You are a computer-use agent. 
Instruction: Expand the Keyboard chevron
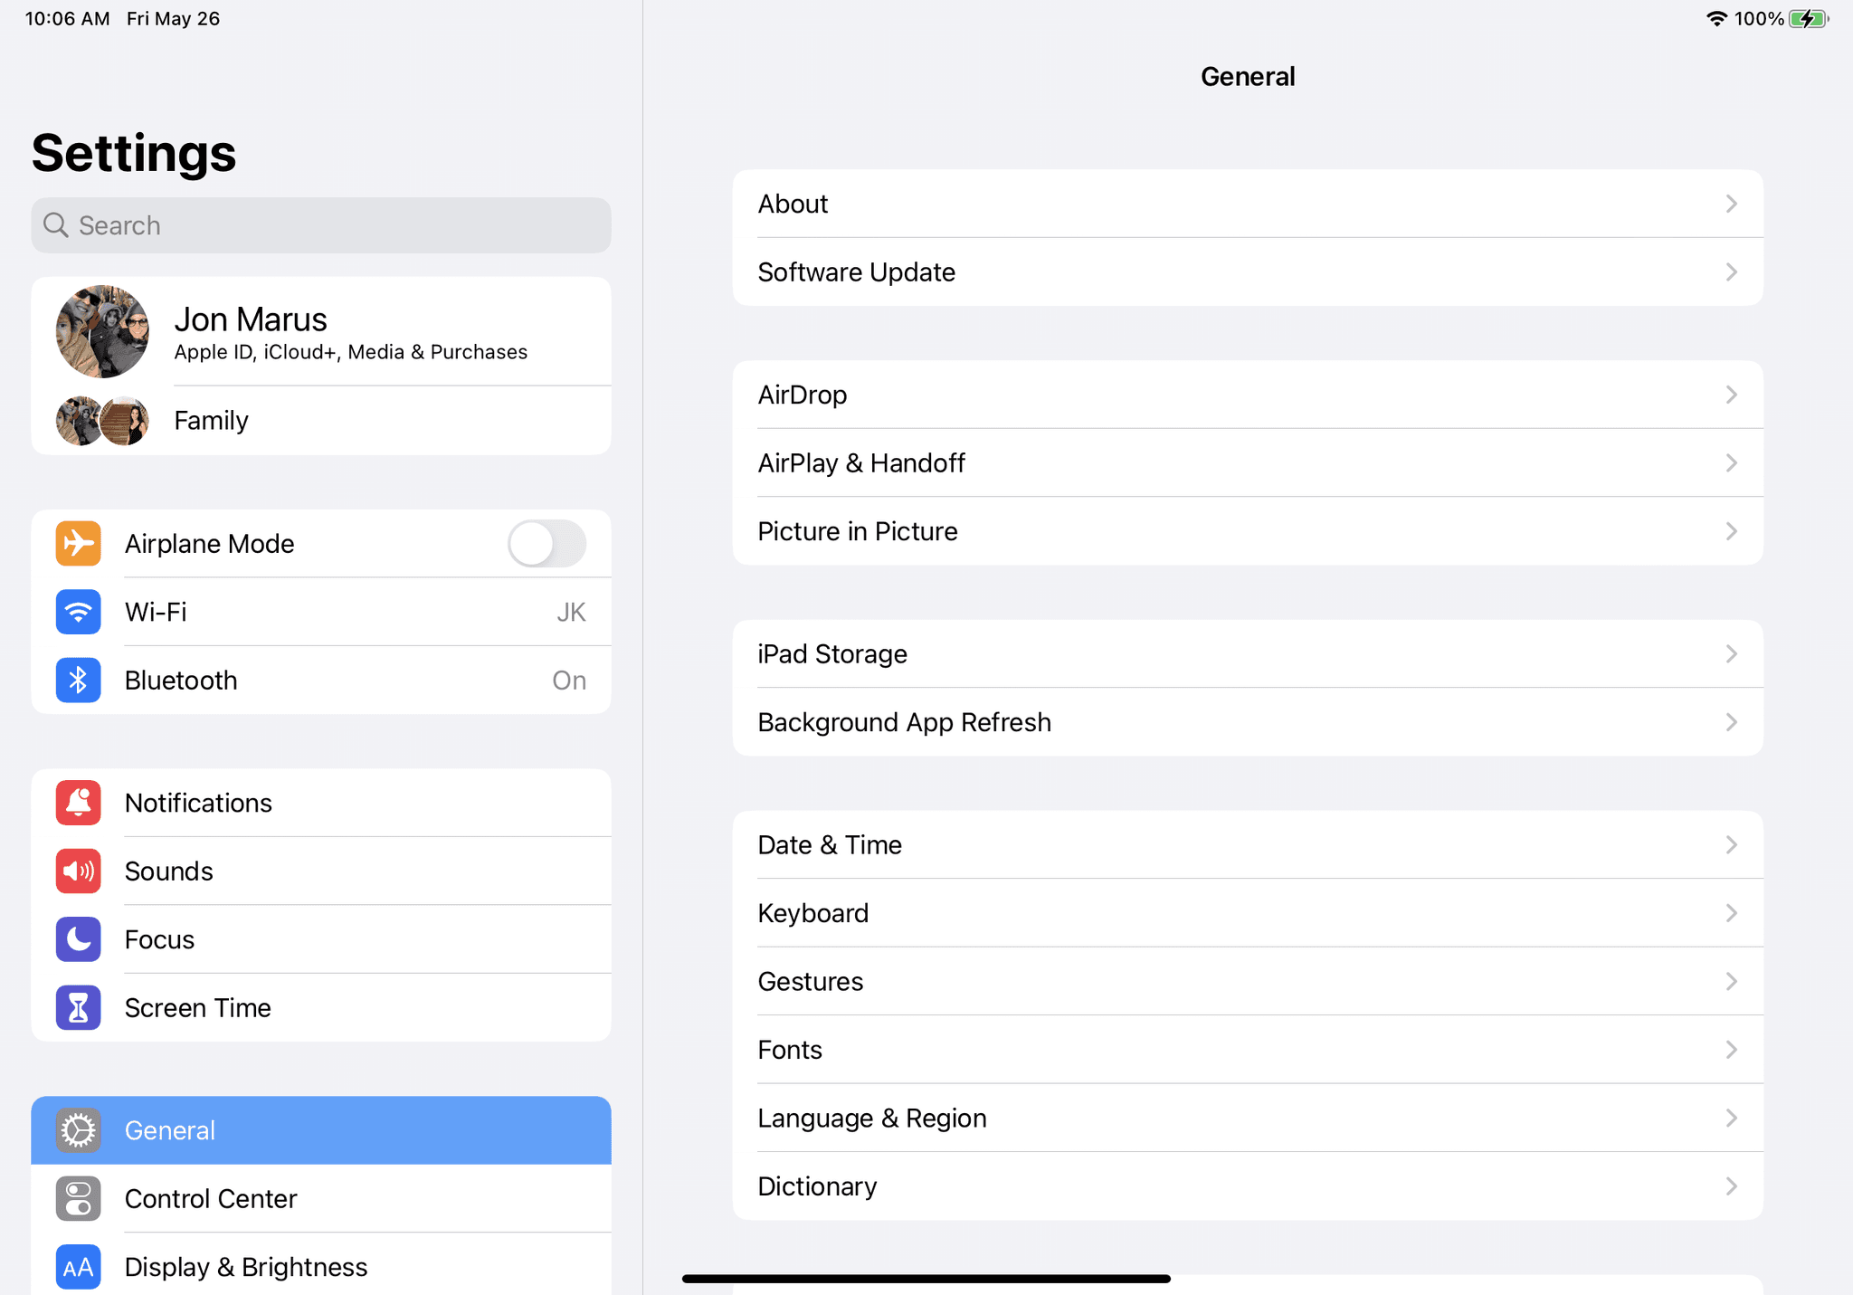point(1731,913)
